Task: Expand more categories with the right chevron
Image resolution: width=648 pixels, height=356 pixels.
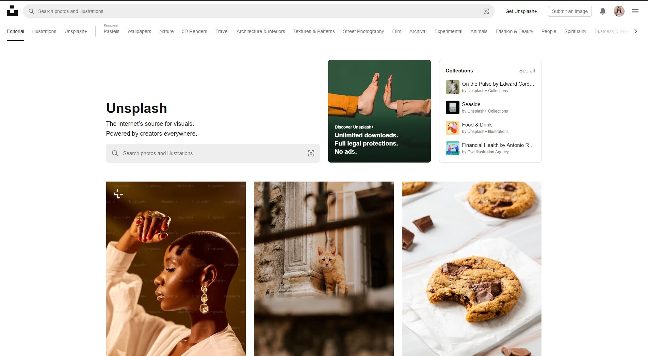Action: [x=635, y=31]
